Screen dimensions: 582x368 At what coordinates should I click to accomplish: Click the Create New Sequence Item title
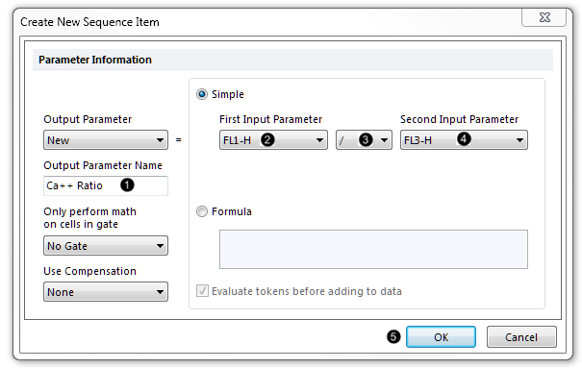click(x=89, y=22)
